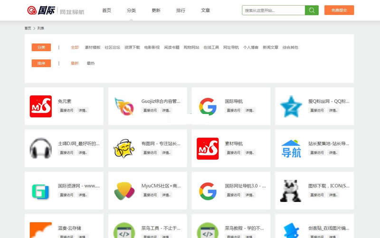Filter by 综合其他 category
This screenshot has height=238, width=380.
pos(290,47)
